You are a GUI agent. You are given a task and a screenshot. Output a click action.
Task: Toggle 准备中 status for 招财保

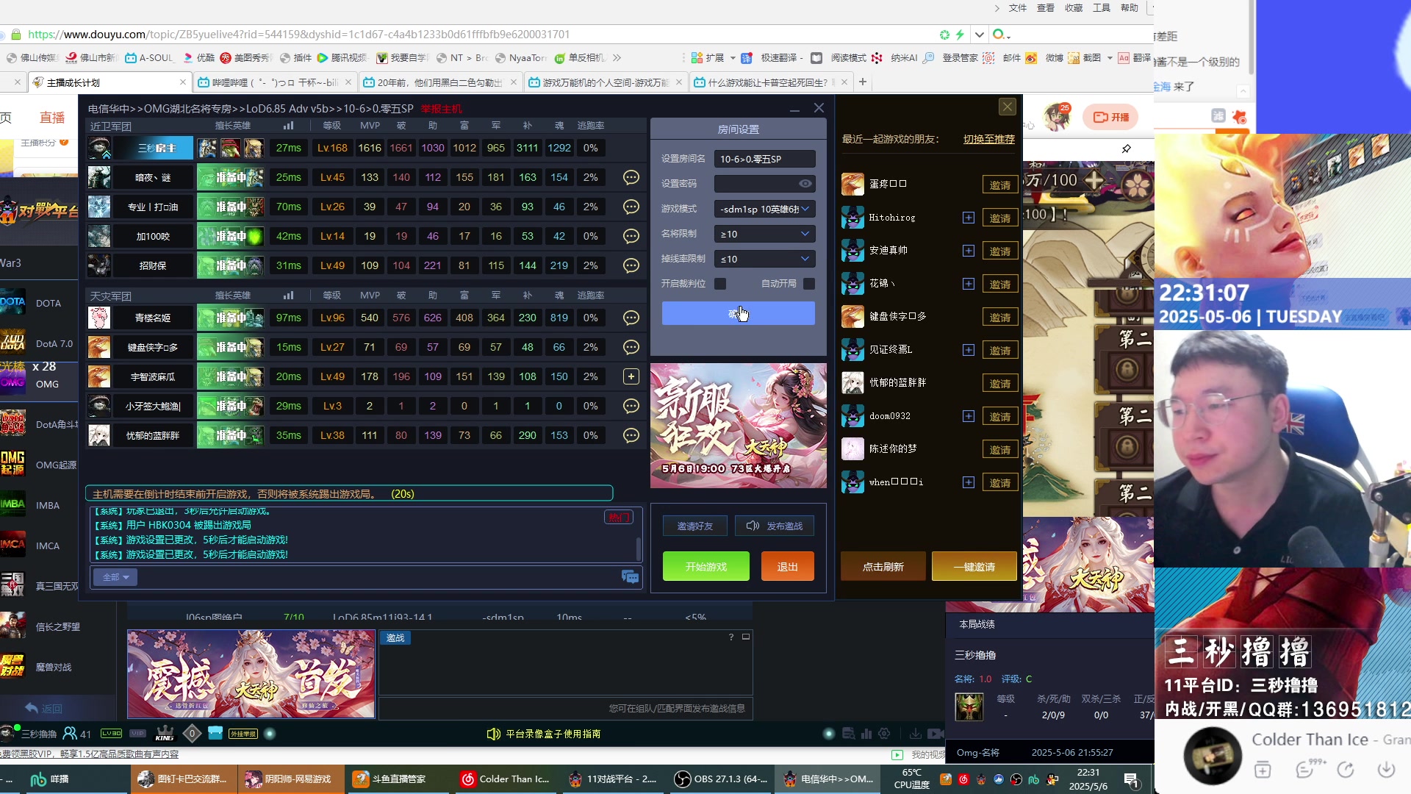(230, 265)
